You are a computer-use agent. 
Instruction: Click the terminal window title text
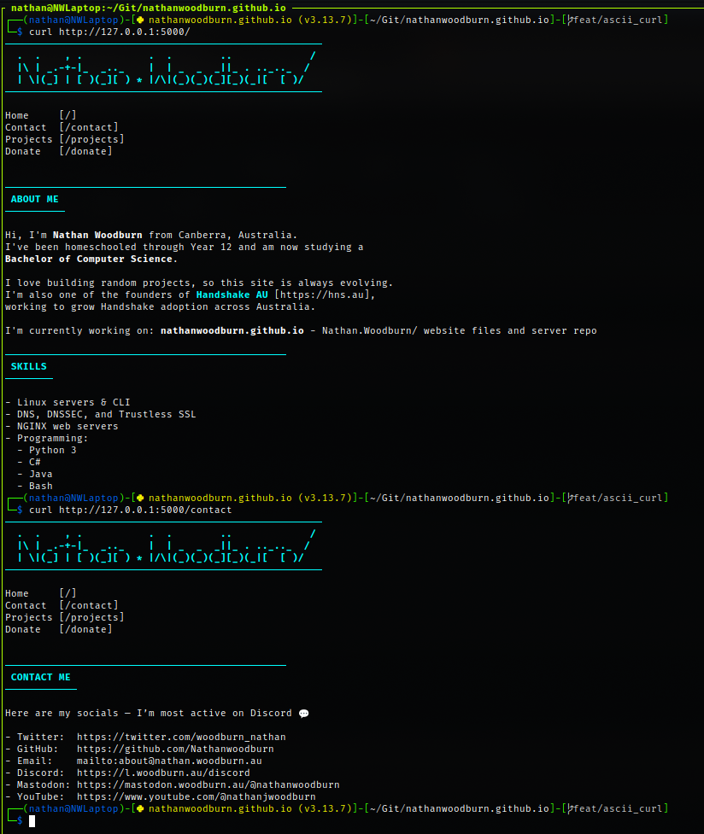click(149, 7)
